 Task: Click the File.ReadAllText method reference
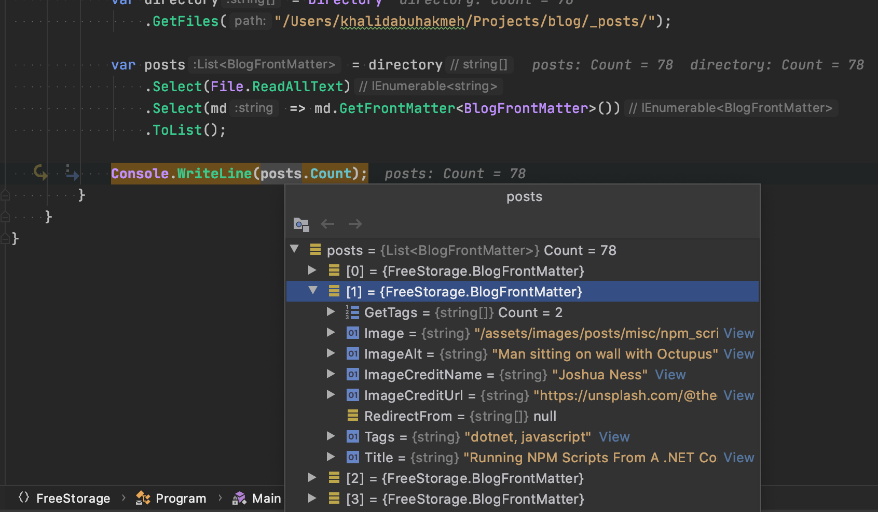277,86
